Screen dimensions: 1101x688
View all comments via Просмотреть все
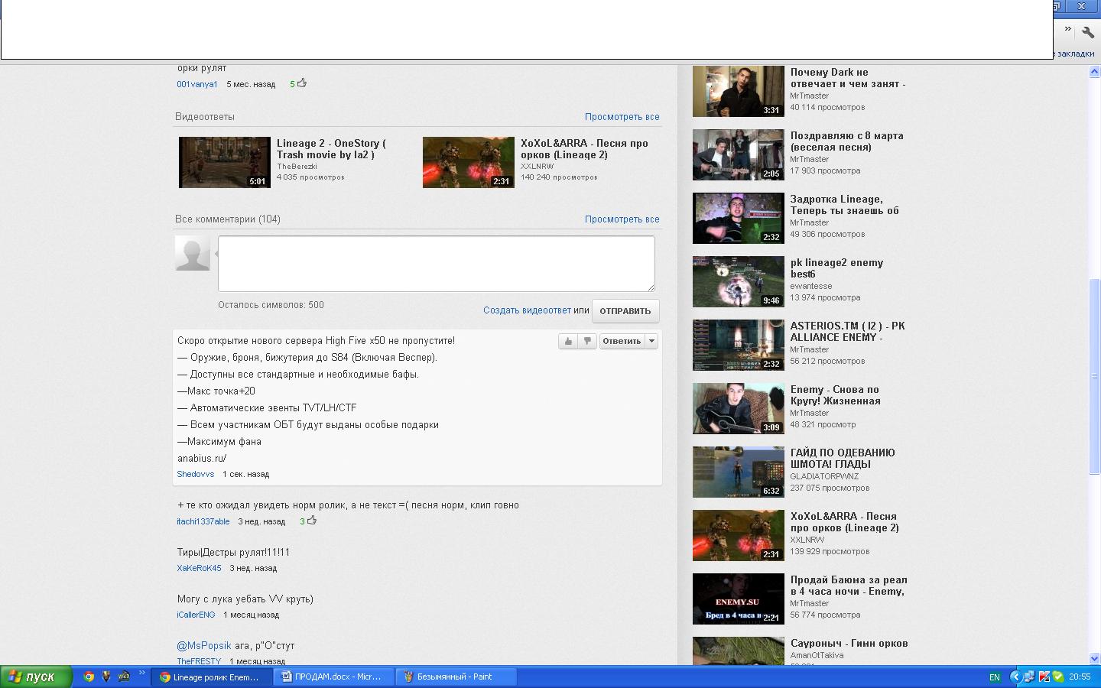click(622, 219)
